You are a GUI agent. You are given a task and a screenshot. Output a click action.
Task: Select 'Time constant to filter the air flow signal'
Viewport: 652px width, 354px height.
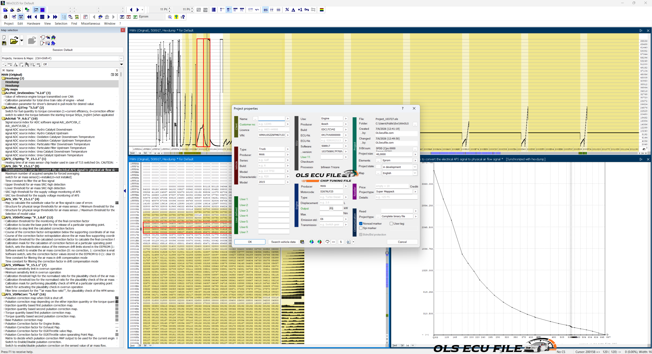point(30,181)
